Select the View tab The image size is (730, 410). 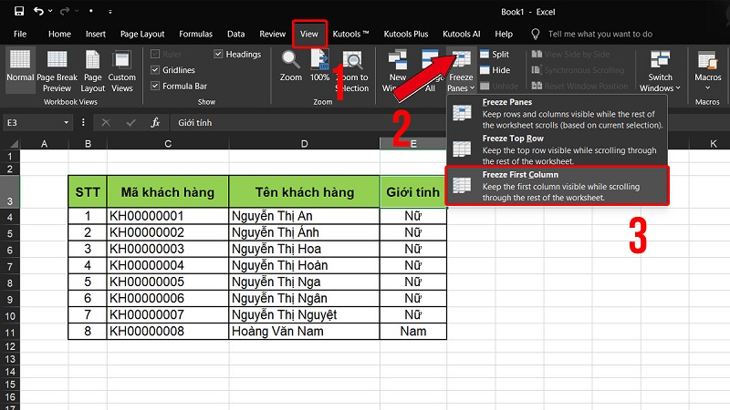point(309,34)
